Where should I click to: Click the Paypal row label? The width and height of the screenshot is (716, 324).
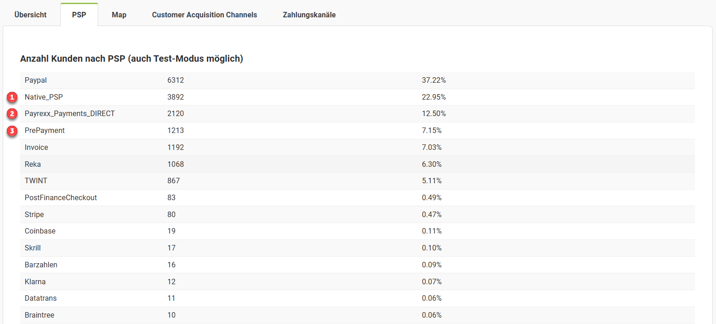point(36,80)
